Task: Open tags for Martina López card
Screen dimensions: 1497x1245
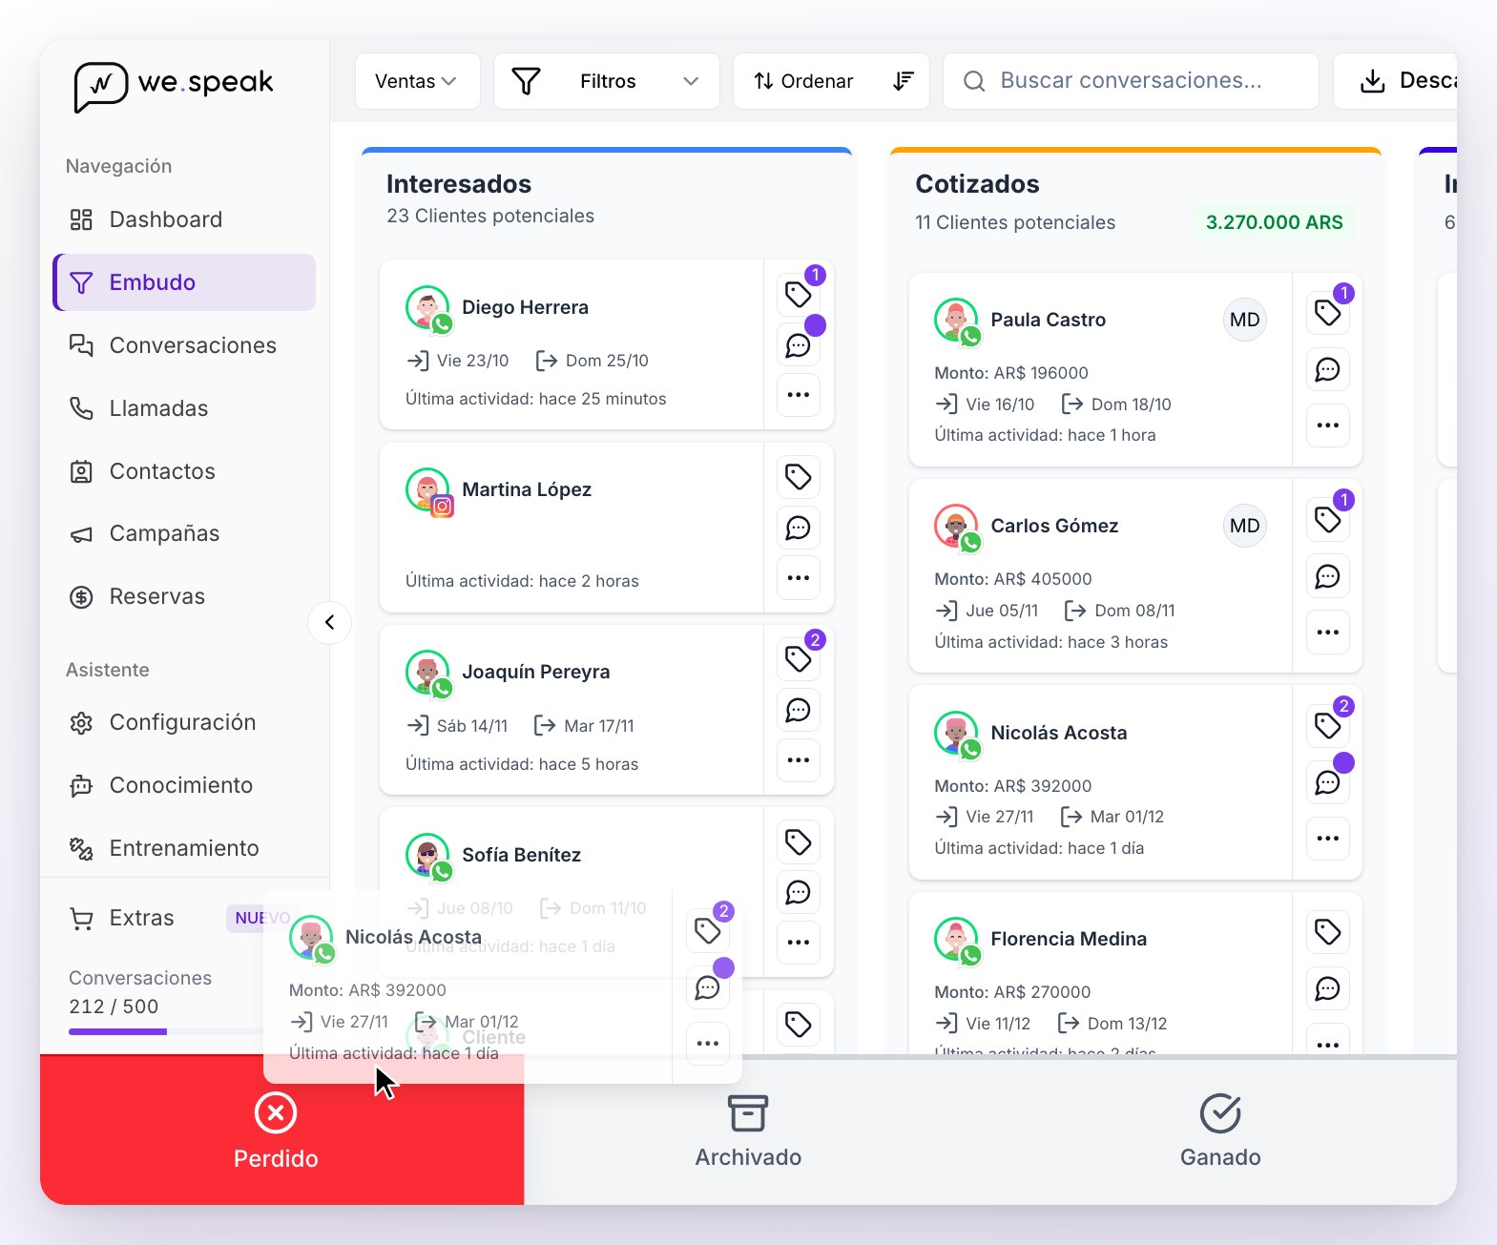Action: click(799, 477)
